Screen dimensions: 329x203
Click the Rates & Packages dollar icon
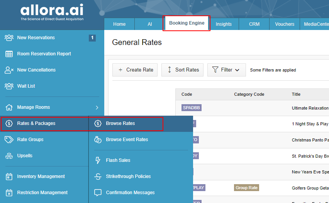tap(9, 123)
